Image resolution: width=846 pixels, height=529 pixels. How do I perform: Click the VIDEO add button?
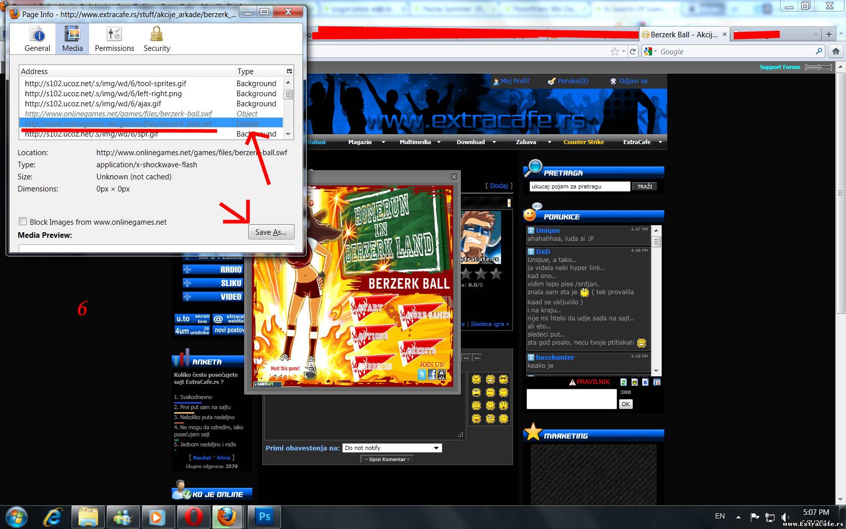(213, 297)
